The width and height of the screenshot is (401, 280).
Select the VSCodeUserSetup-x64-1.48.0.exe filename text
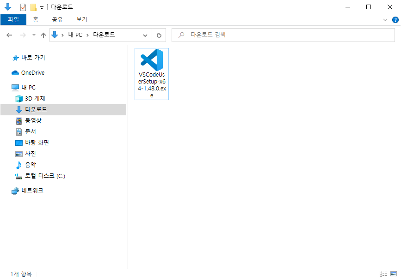click(152, 85)
